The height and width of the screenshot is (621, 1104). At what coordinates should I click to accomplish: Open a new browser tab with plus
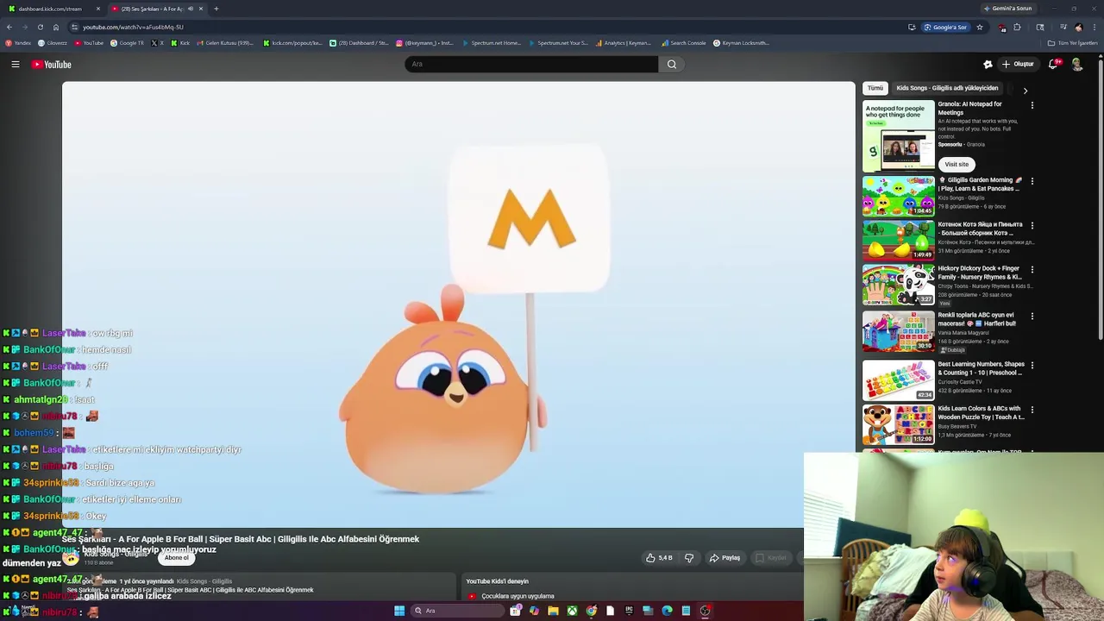click(216, 9)
